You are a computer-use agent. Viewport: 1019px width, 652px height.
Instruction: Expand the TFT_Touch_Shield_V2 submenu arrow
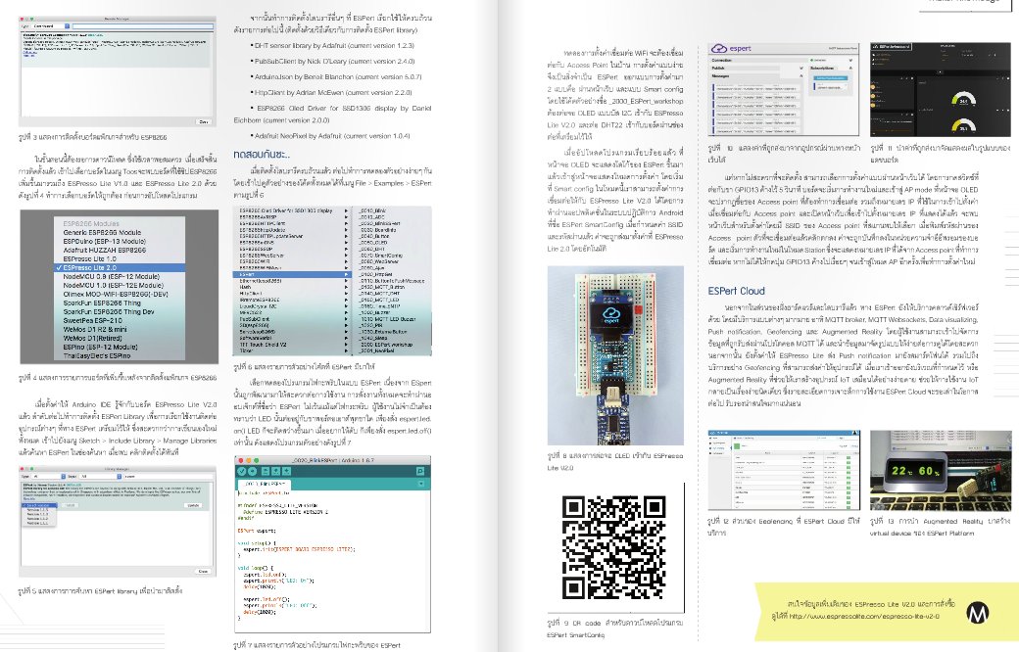click(x=347, y=345)
